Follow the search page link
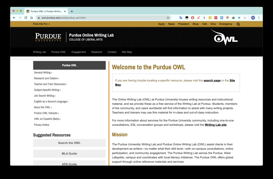Image resolution: width=273 pixels, height=179 pixels. tap(212, 80)
